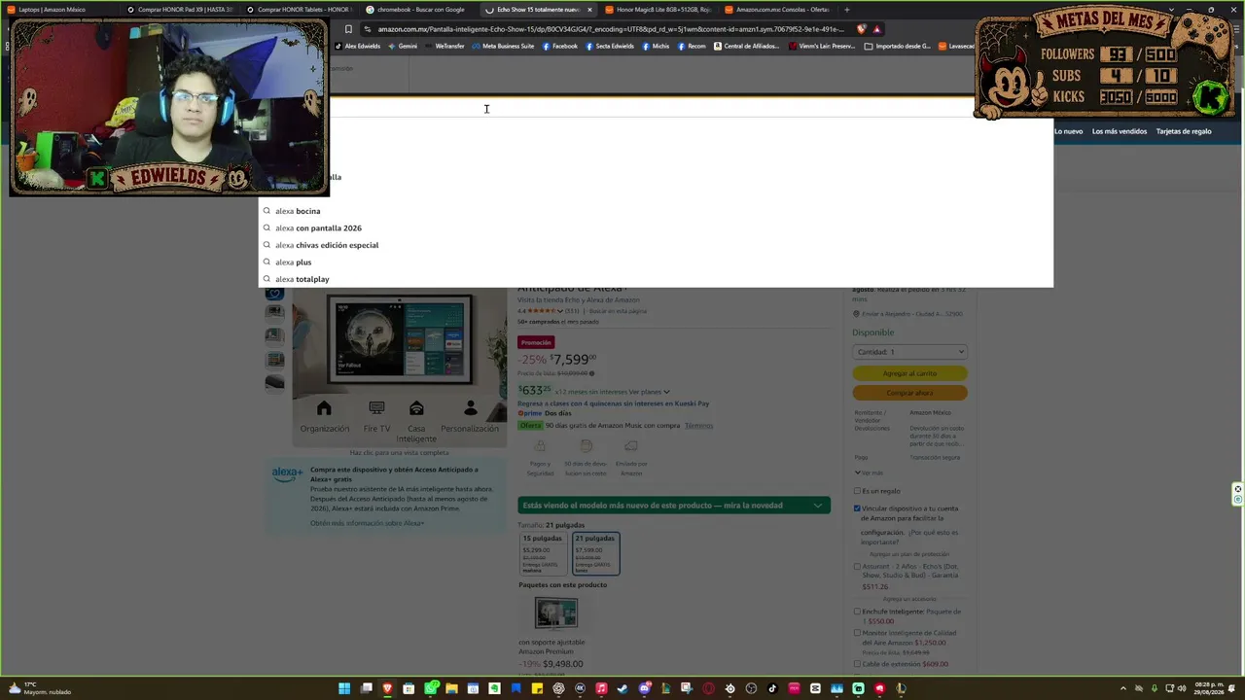The image size is (1245, 700).
Task: Open a new browser tab with plus button
Action: 846,10
